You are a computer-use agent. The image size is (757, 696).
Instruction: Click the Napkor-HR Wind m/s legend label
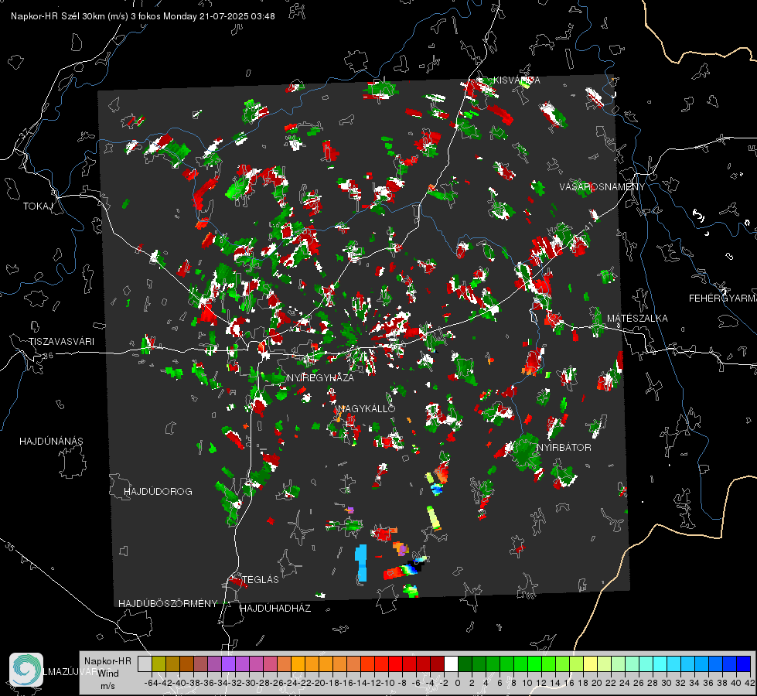tap(107, 674)
